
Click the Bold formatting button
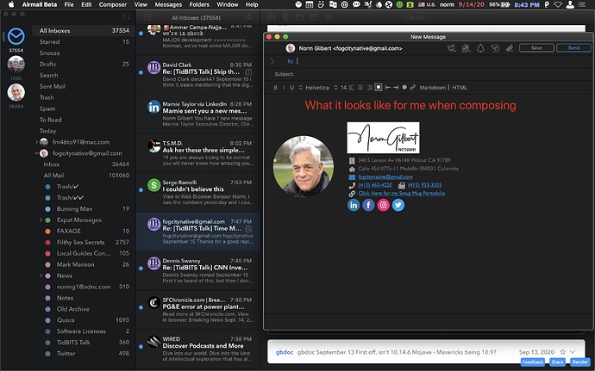[x=275, y=88]
